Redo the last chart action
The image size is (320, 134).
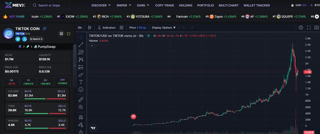click(191, 27)
